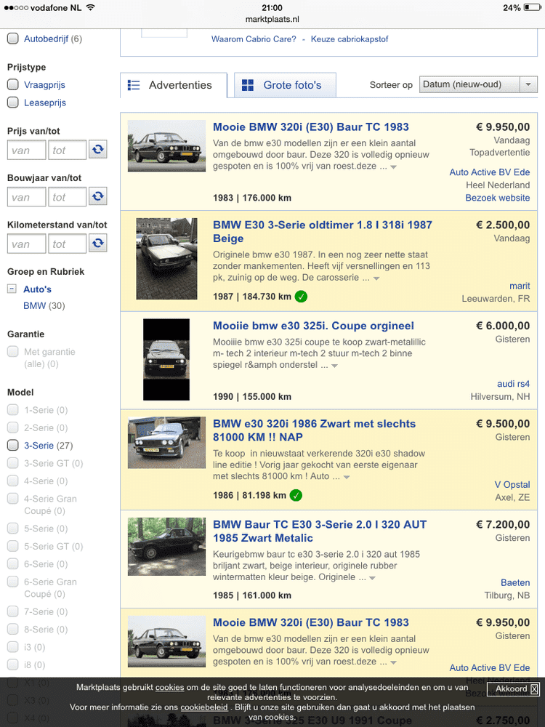This screenshot has width=545, height=727.
Task: Click the grid icon on Grote foto's tab
Action: [248, 85]
